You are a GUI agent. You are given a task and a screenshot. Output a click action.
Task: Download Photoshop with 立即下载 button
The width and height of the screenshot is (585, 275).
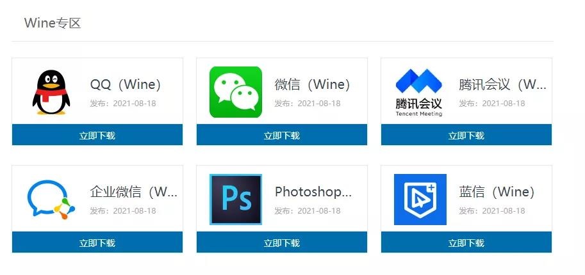point(282,242)
